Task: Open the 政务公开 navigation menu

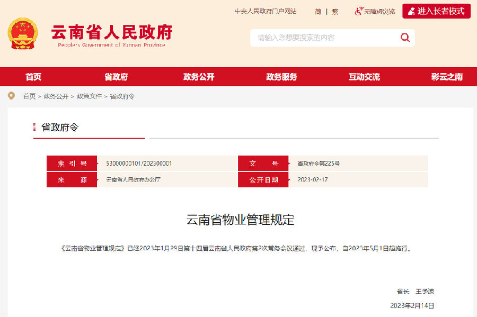Action: (x=199, y=76)
